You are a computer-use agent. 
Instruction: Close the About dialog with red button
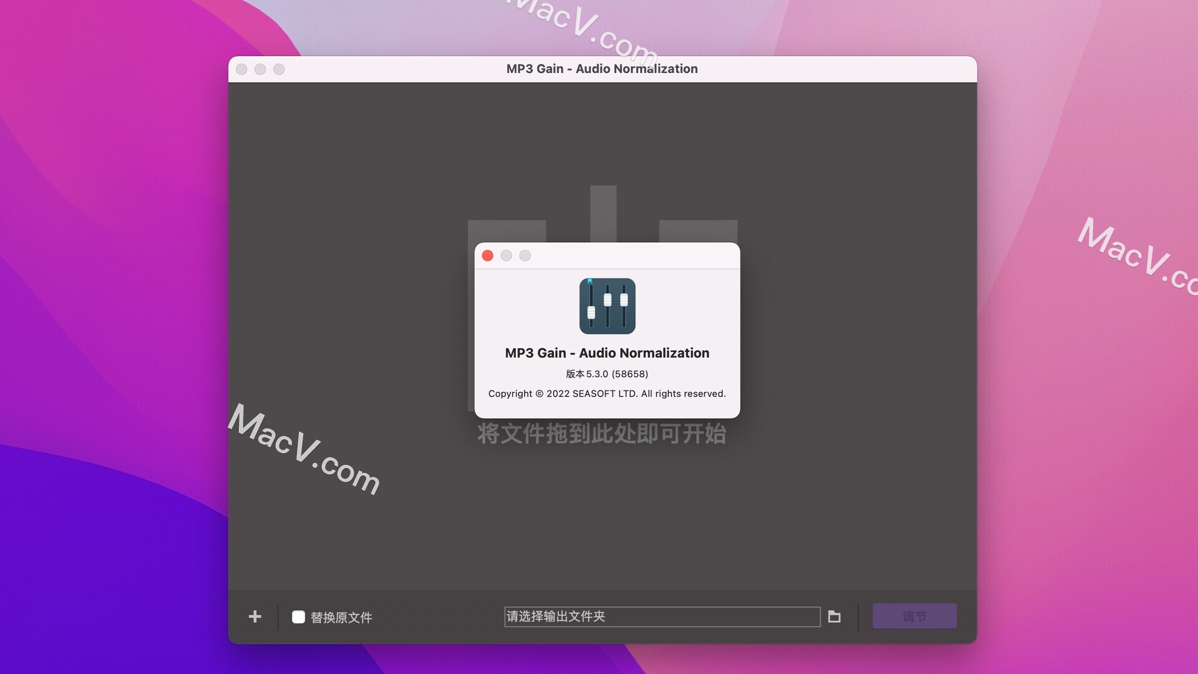tap(488, 255)
